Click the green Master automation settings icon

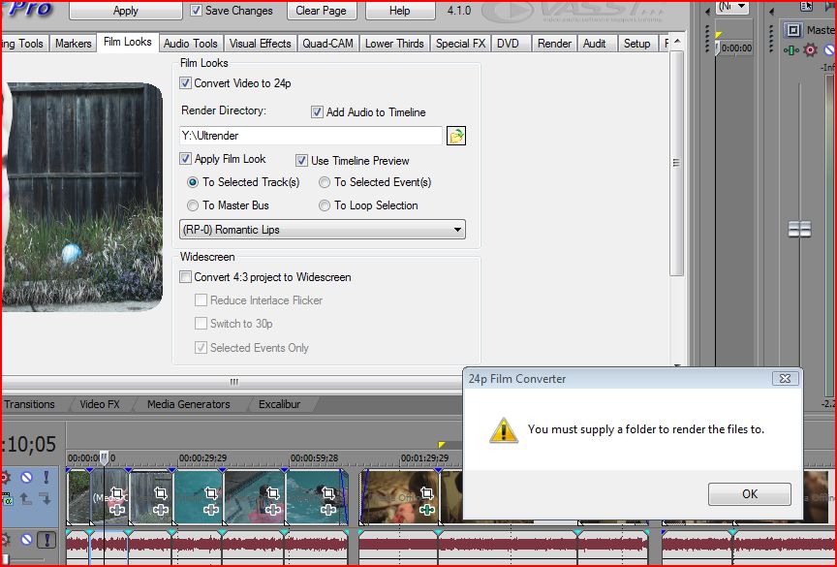791,50
